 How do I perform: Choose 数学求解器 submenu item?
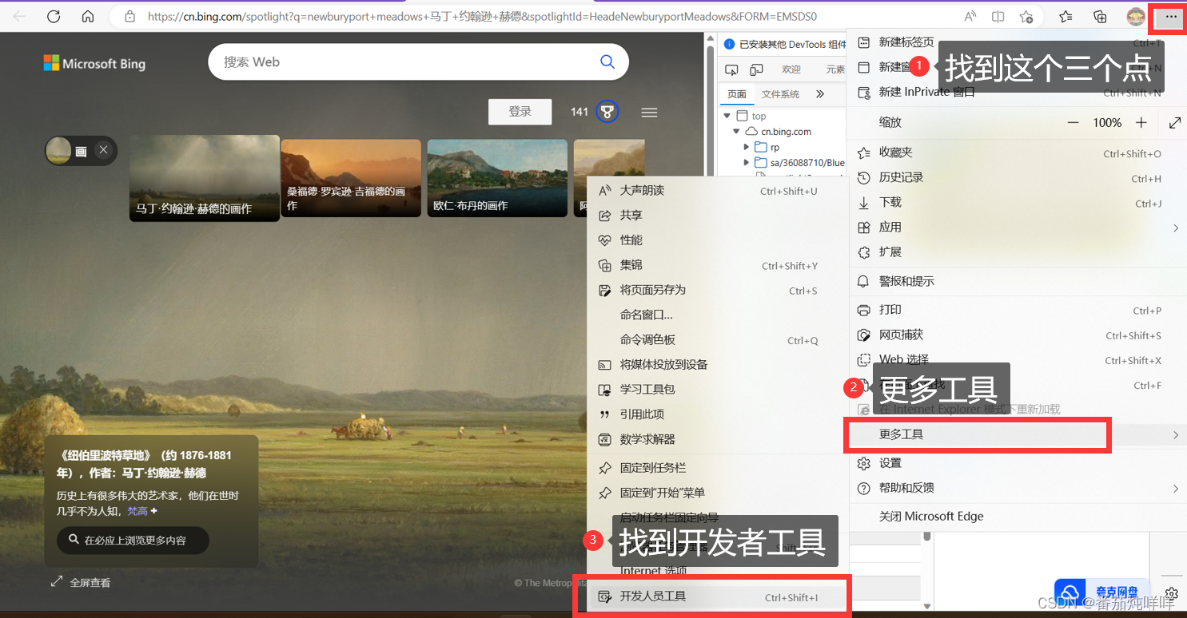pyautogui.click(x=716, y=439)
